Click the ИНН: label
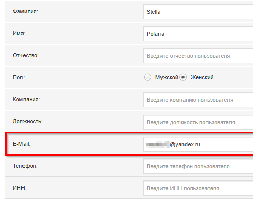The width and height of the screenshot is (253, 204). pyautogui.click(x=19, y=188)
